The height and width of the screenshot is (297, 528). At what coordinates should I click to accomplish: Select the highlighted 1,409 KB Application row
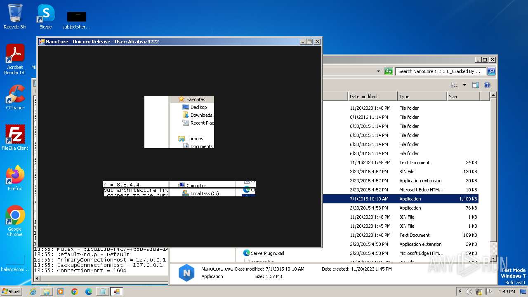(x=401, y=199)
